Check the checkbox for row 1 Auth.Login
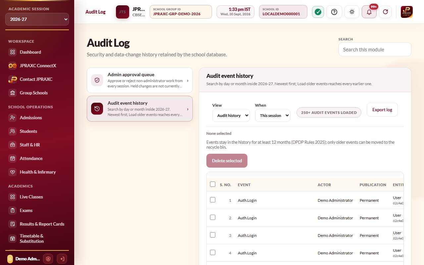The width and height of the screenshot is (424, 265). [x=213, y=200]
